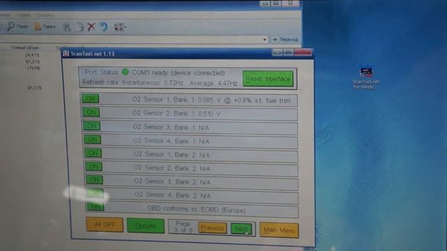Go to the Next sensor page

coord(241,229)
